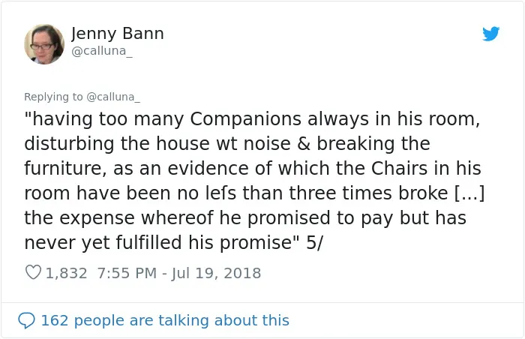
Task: Click the phrase "the expense whereof" in the tweet
Action: (118, 217)
